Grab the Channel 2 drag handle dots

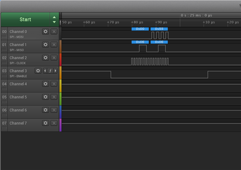(4, 62)
